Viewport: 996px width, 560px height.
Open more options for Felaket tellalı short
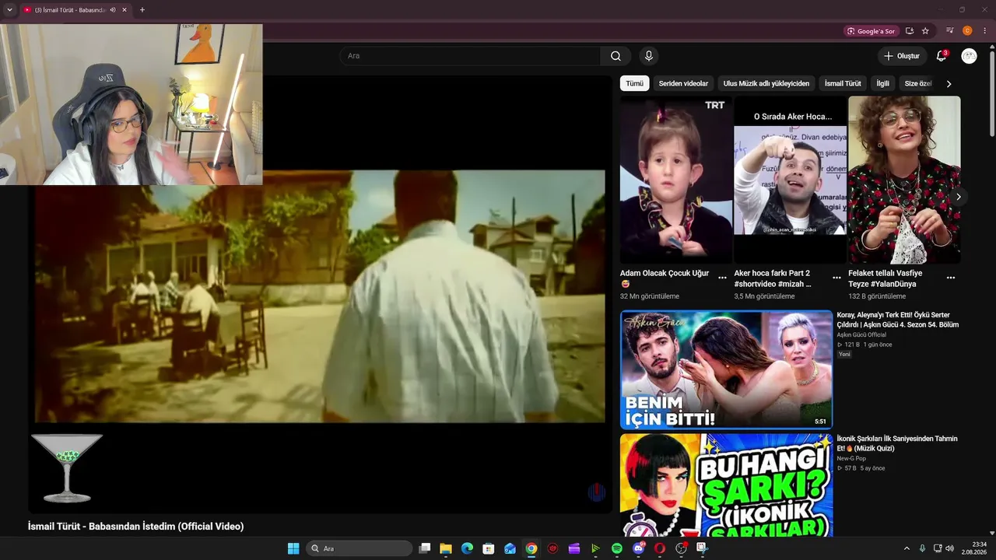(x=950, y=278)
